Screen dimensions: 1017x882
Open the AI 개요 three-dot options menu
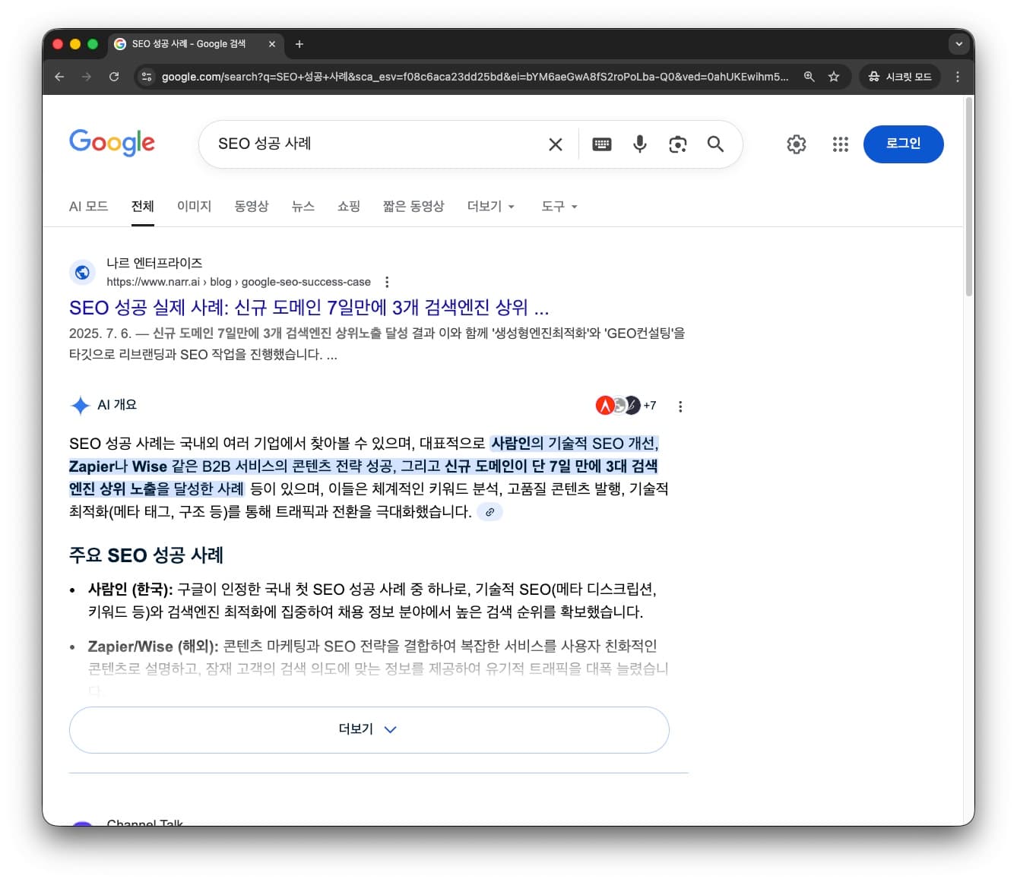tap(680, 406)
